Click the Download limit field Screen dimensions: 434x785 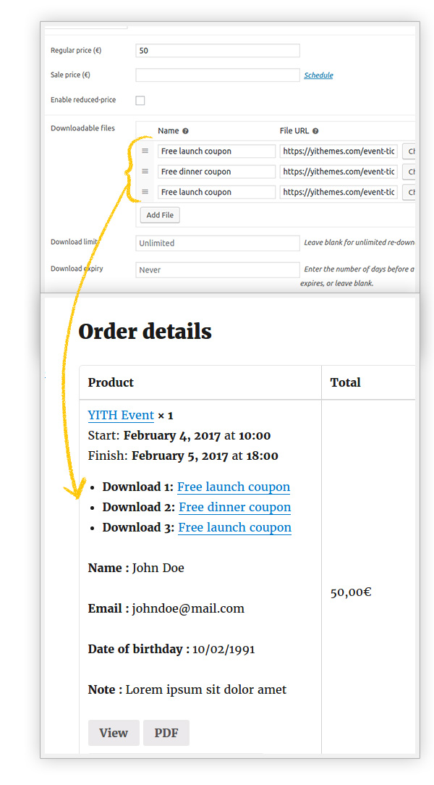coord(217,243)
